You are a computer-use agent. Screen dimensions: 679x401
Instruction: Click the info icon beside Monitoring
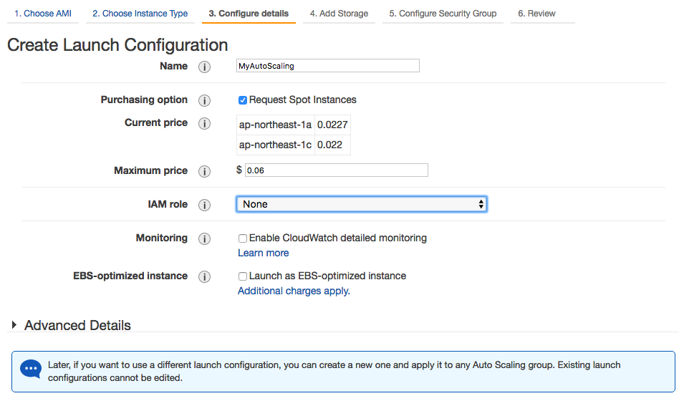[204, 238]
